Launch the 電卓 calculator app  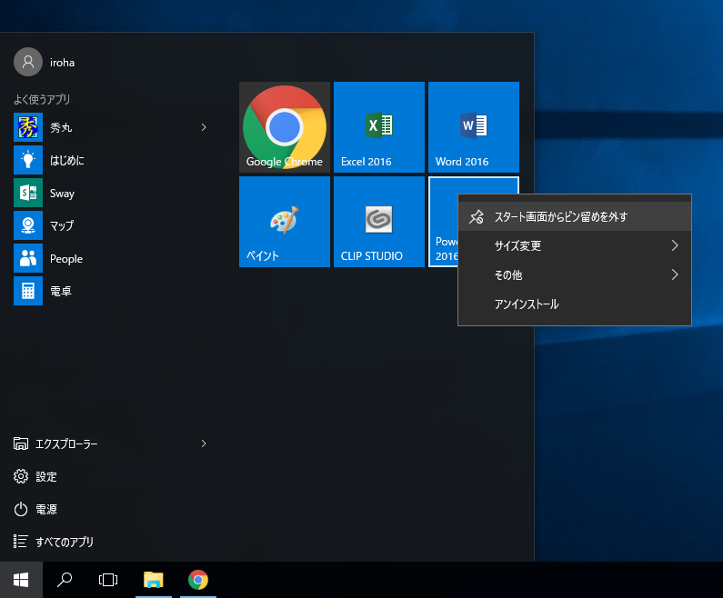coord(62,291)
